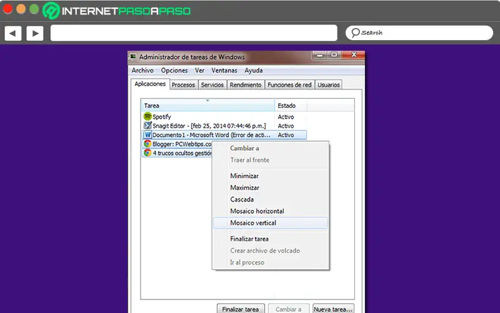Click the Search input field

(419, 33)
